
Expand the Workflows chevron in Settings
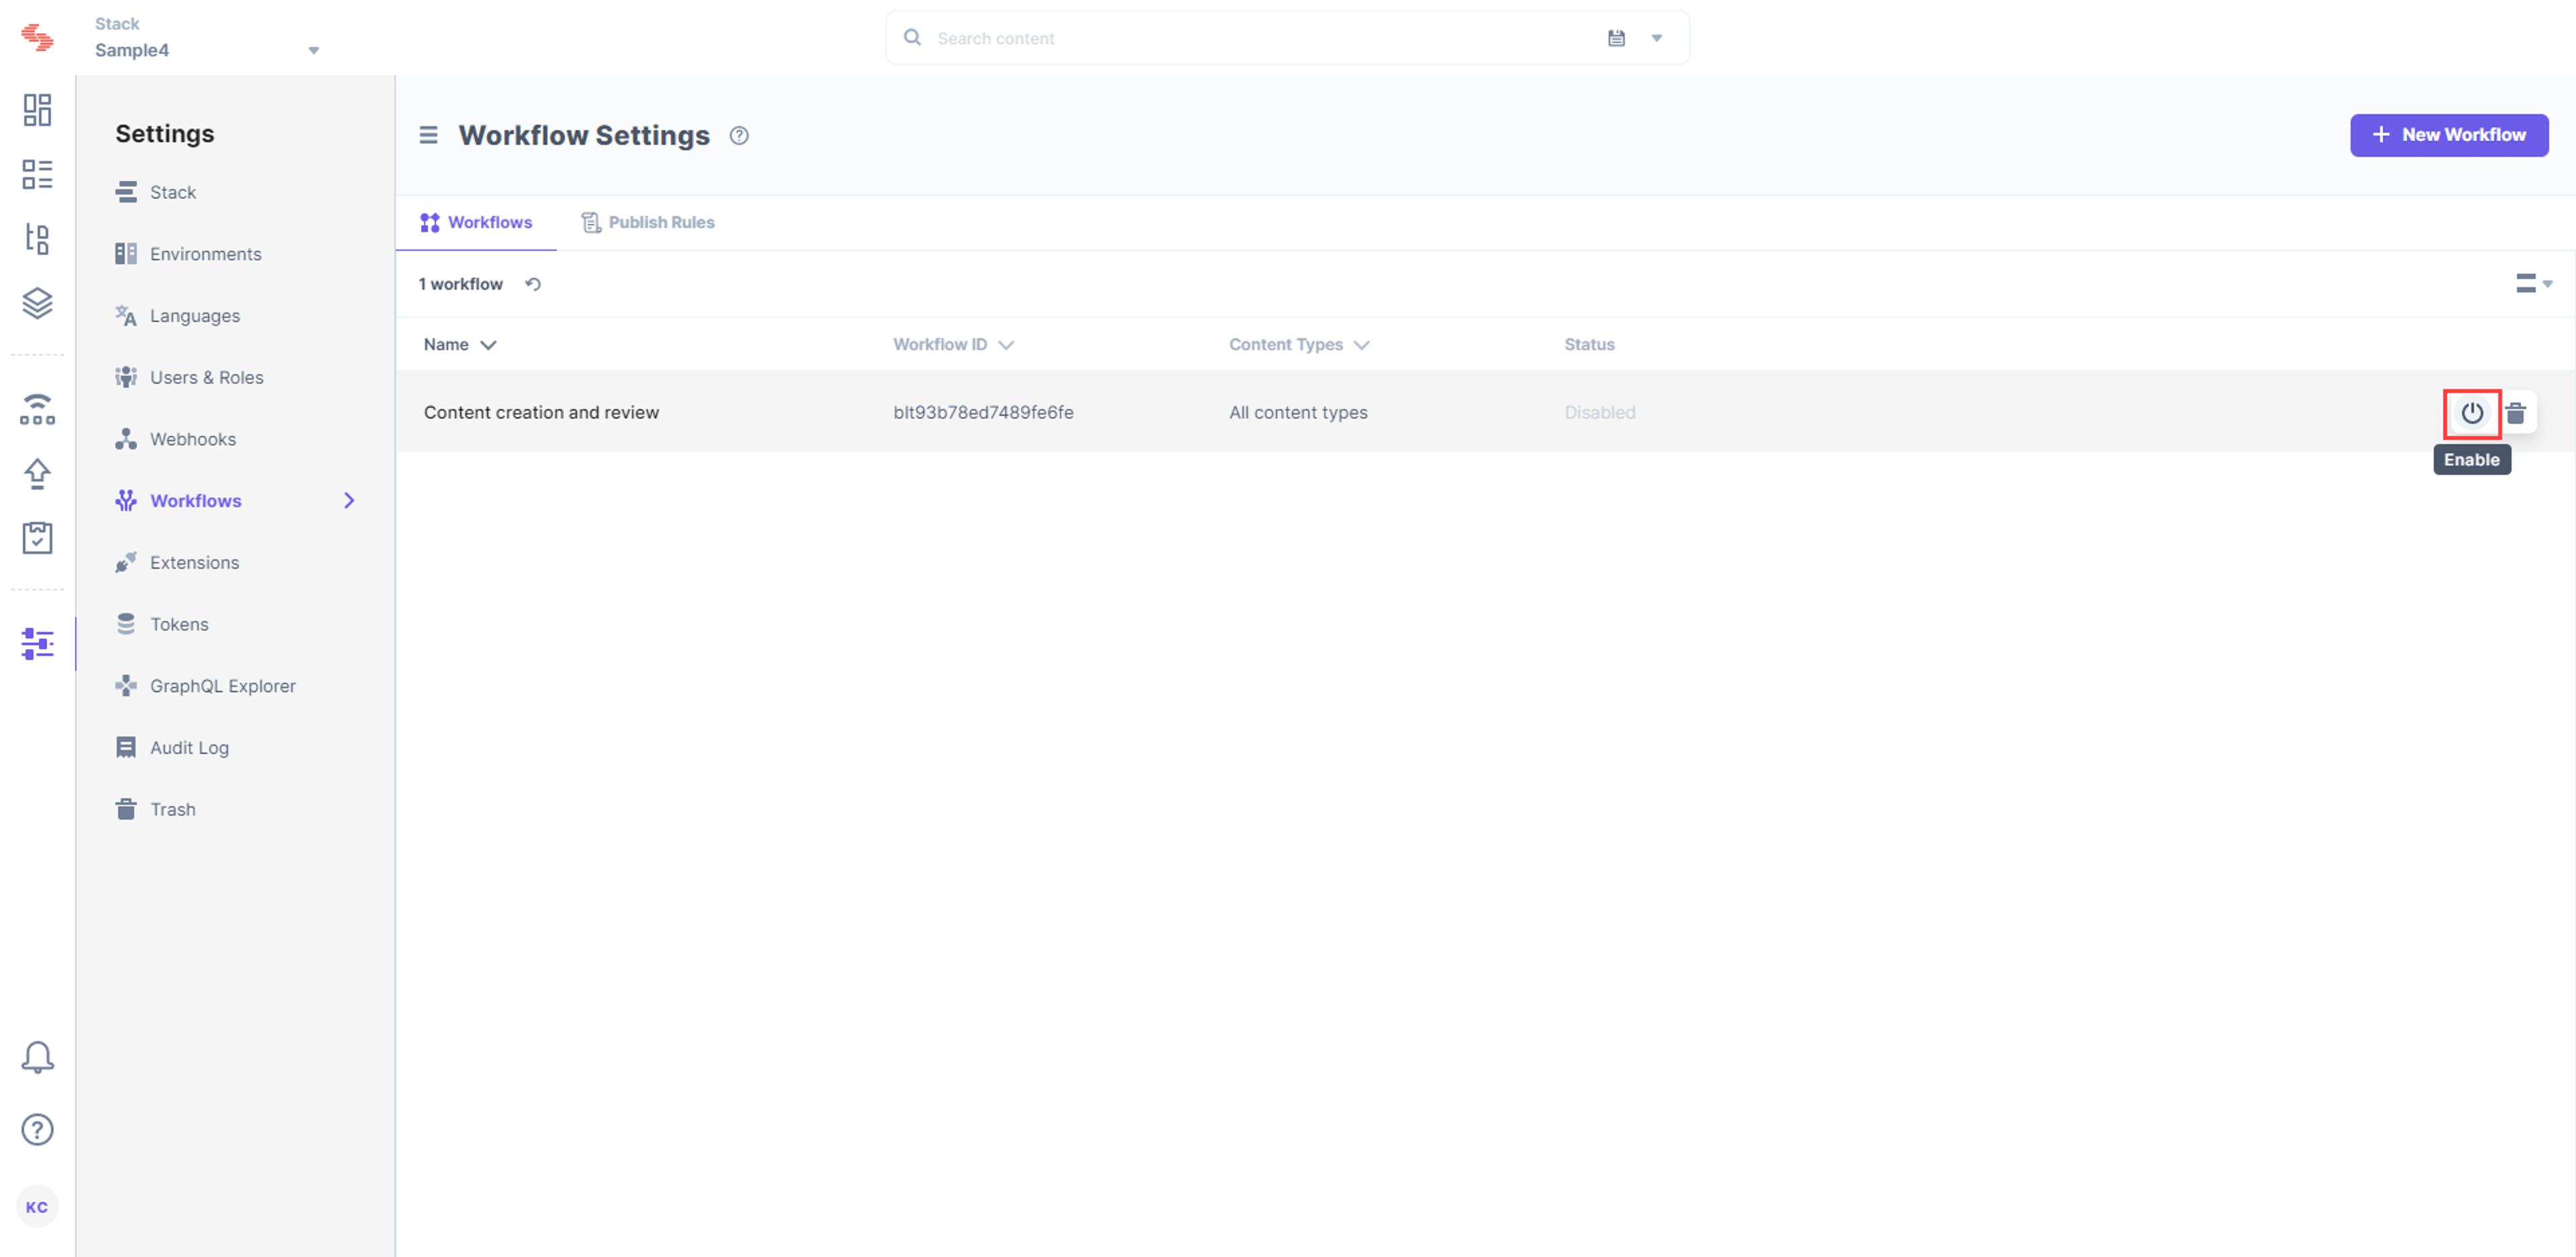tap(349, 500)
